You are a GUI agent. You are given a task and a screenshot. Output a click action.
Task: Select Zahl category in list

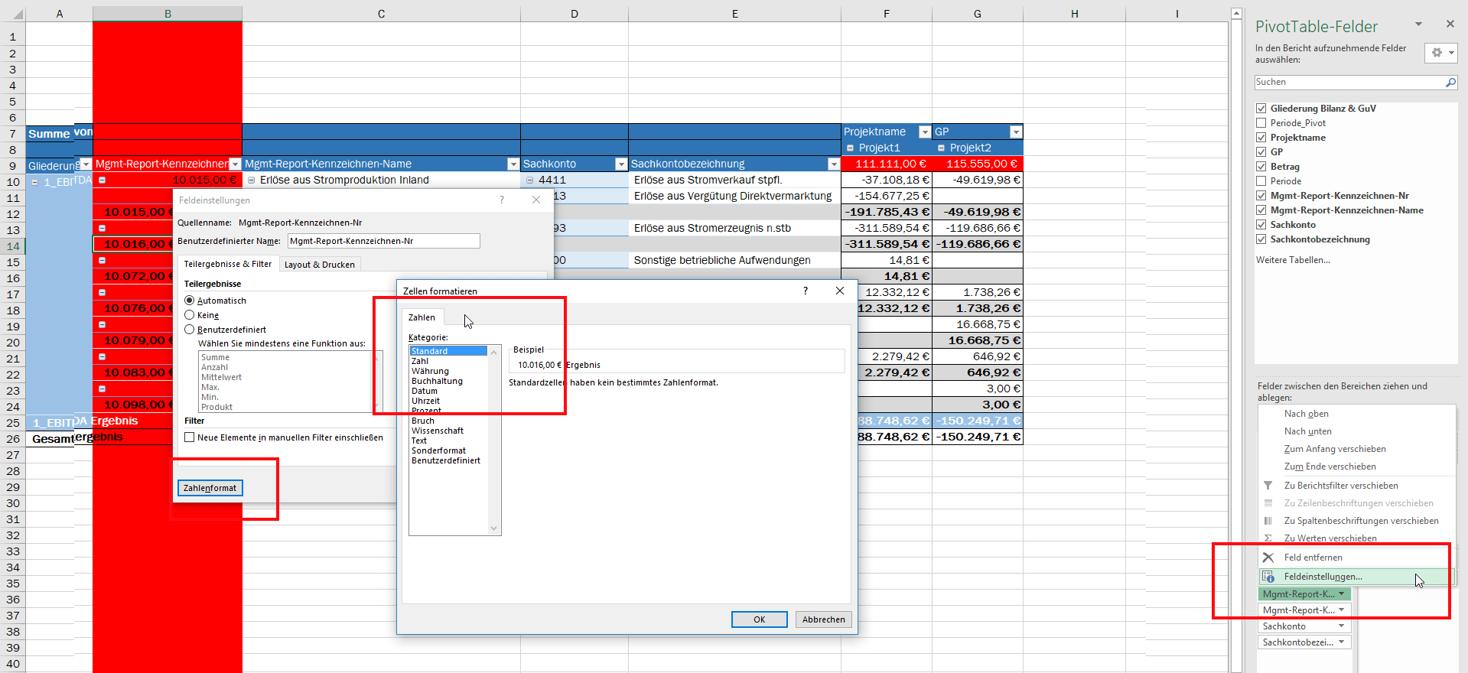[x=420, y=361]
